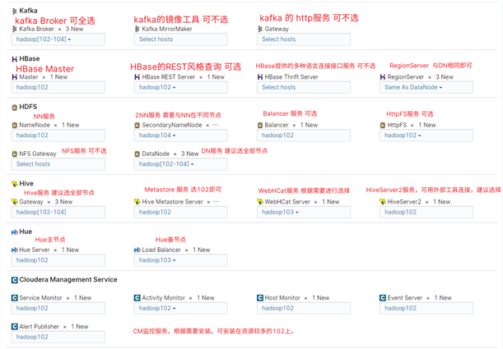
Task: Select hosts for Kafka Gateway
Action: click(304, 39)
